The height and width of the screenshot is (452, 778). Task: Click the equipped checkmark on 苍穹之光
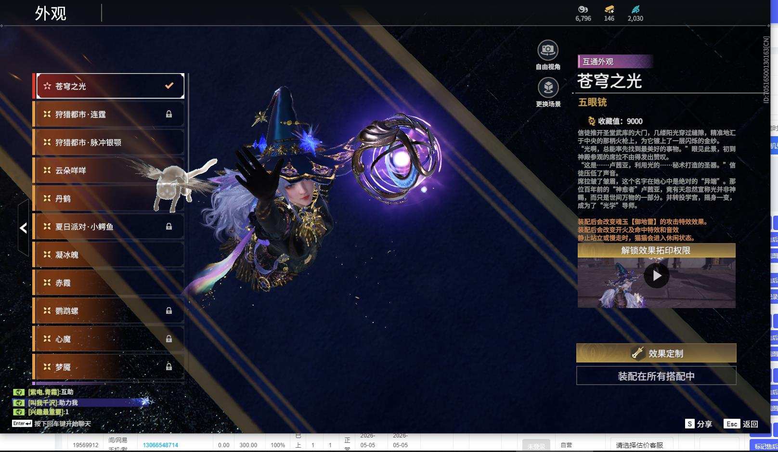pos(169,86)
